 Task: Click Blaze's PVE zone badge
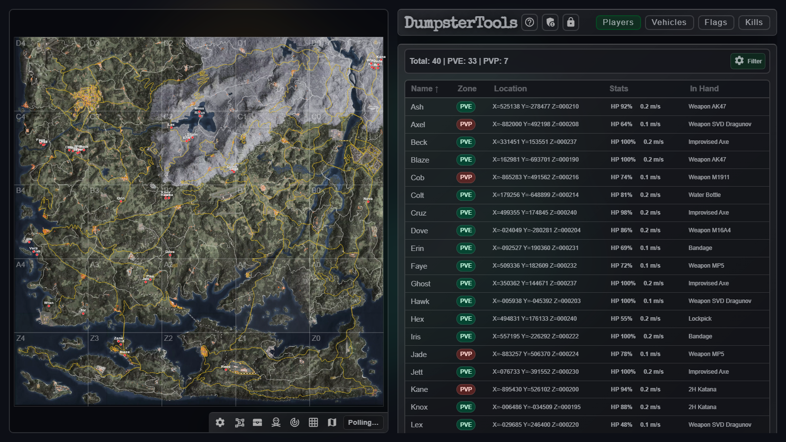coord(466,160)
